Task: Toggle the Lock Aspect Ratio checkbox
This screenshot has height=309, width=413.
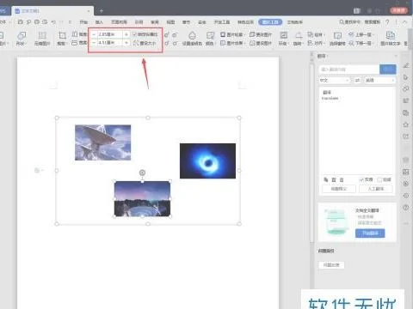Action: 134,34
